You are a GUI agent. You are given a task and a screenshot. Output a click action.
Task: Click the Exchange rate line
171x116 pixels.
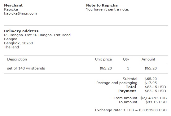click(131, 110)
